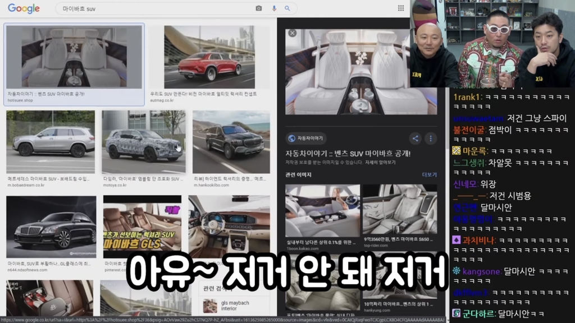Run search with magnifier icon
575x323 pixels.
click(x=287, y=8)
